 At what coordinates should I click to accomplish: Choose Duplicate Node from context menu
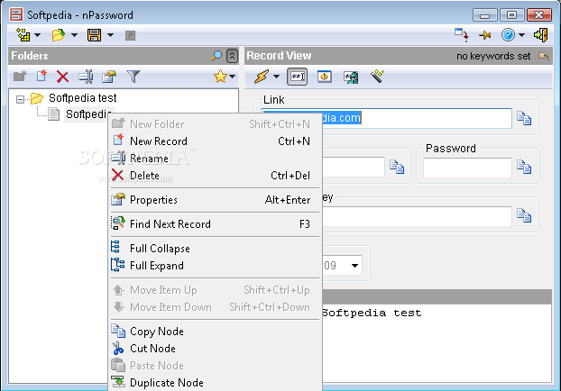coord(215,383)
